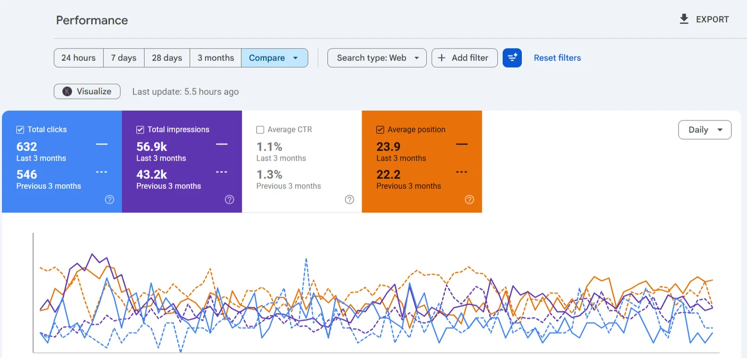Click the plus icon beside Add filter
Viewport: 747px width, 358px height.
pyautogui.click(x=442, y=58)
